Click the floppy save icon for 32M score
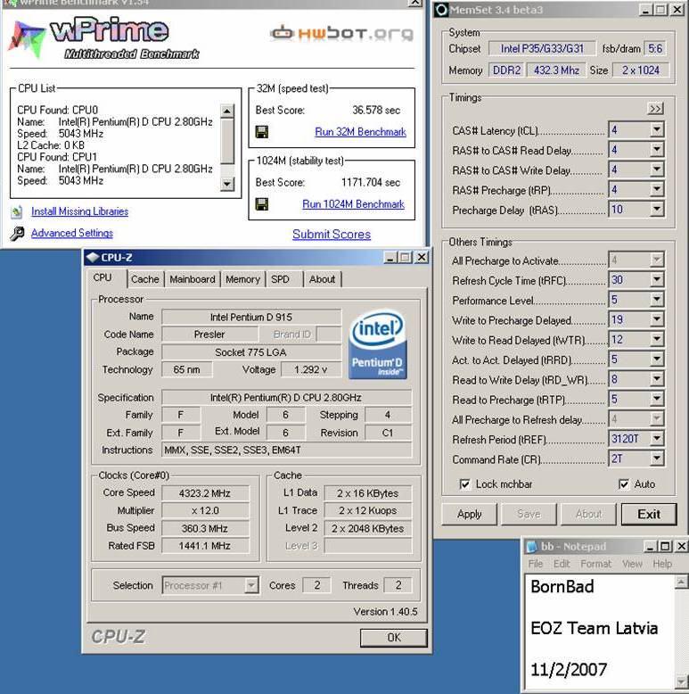This screenshot has width=689, height=694. pos(262,132)
